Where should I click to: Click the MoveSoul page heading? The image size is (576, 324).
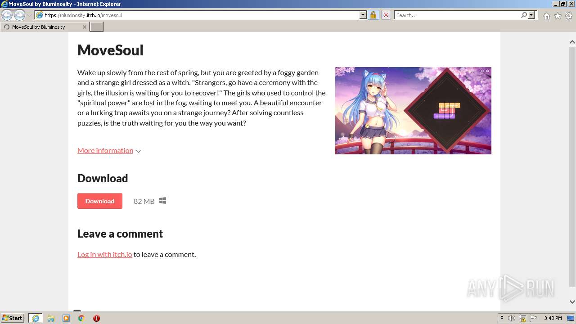pos(110,50)
